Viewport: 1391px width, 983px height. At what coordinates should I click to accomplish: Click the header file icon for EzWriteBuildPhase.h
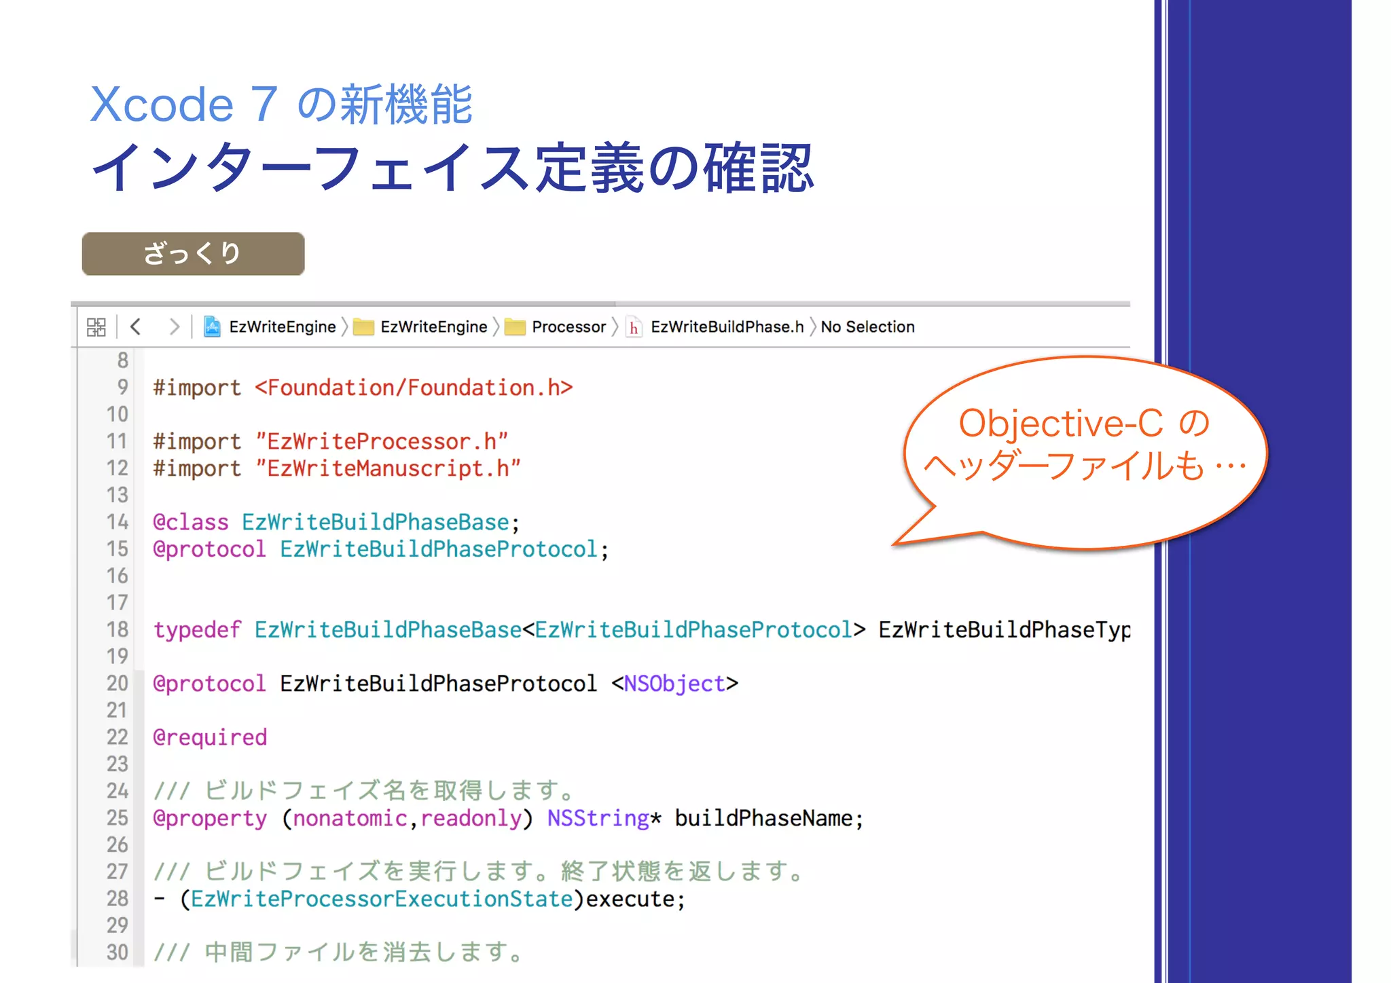(x=634, y=327)
